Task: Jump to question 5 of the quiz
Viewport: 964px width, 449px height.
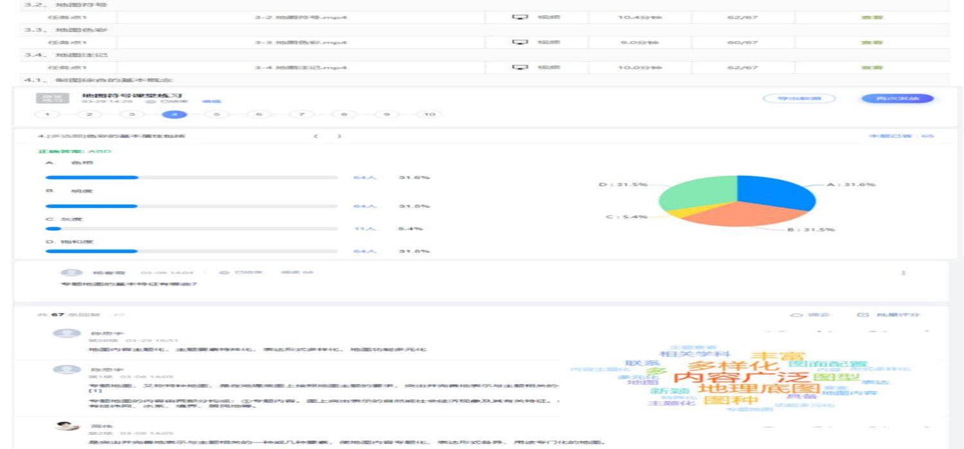Action: point(217,114)
